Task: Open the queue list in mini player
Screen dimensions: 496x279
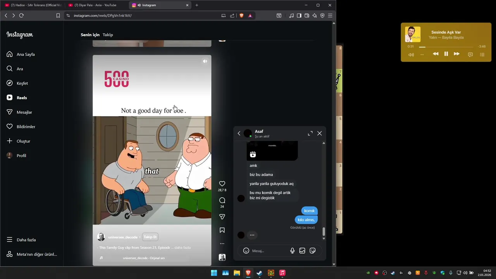Action: [x=482, y=55]
